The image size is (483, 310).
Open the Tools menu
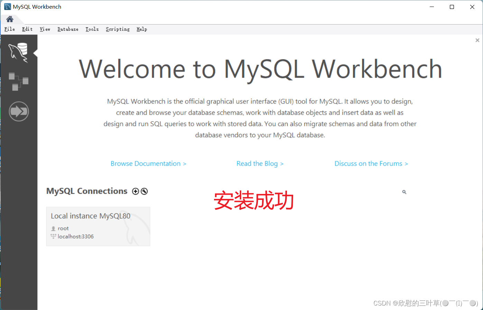tap(92, 29)
